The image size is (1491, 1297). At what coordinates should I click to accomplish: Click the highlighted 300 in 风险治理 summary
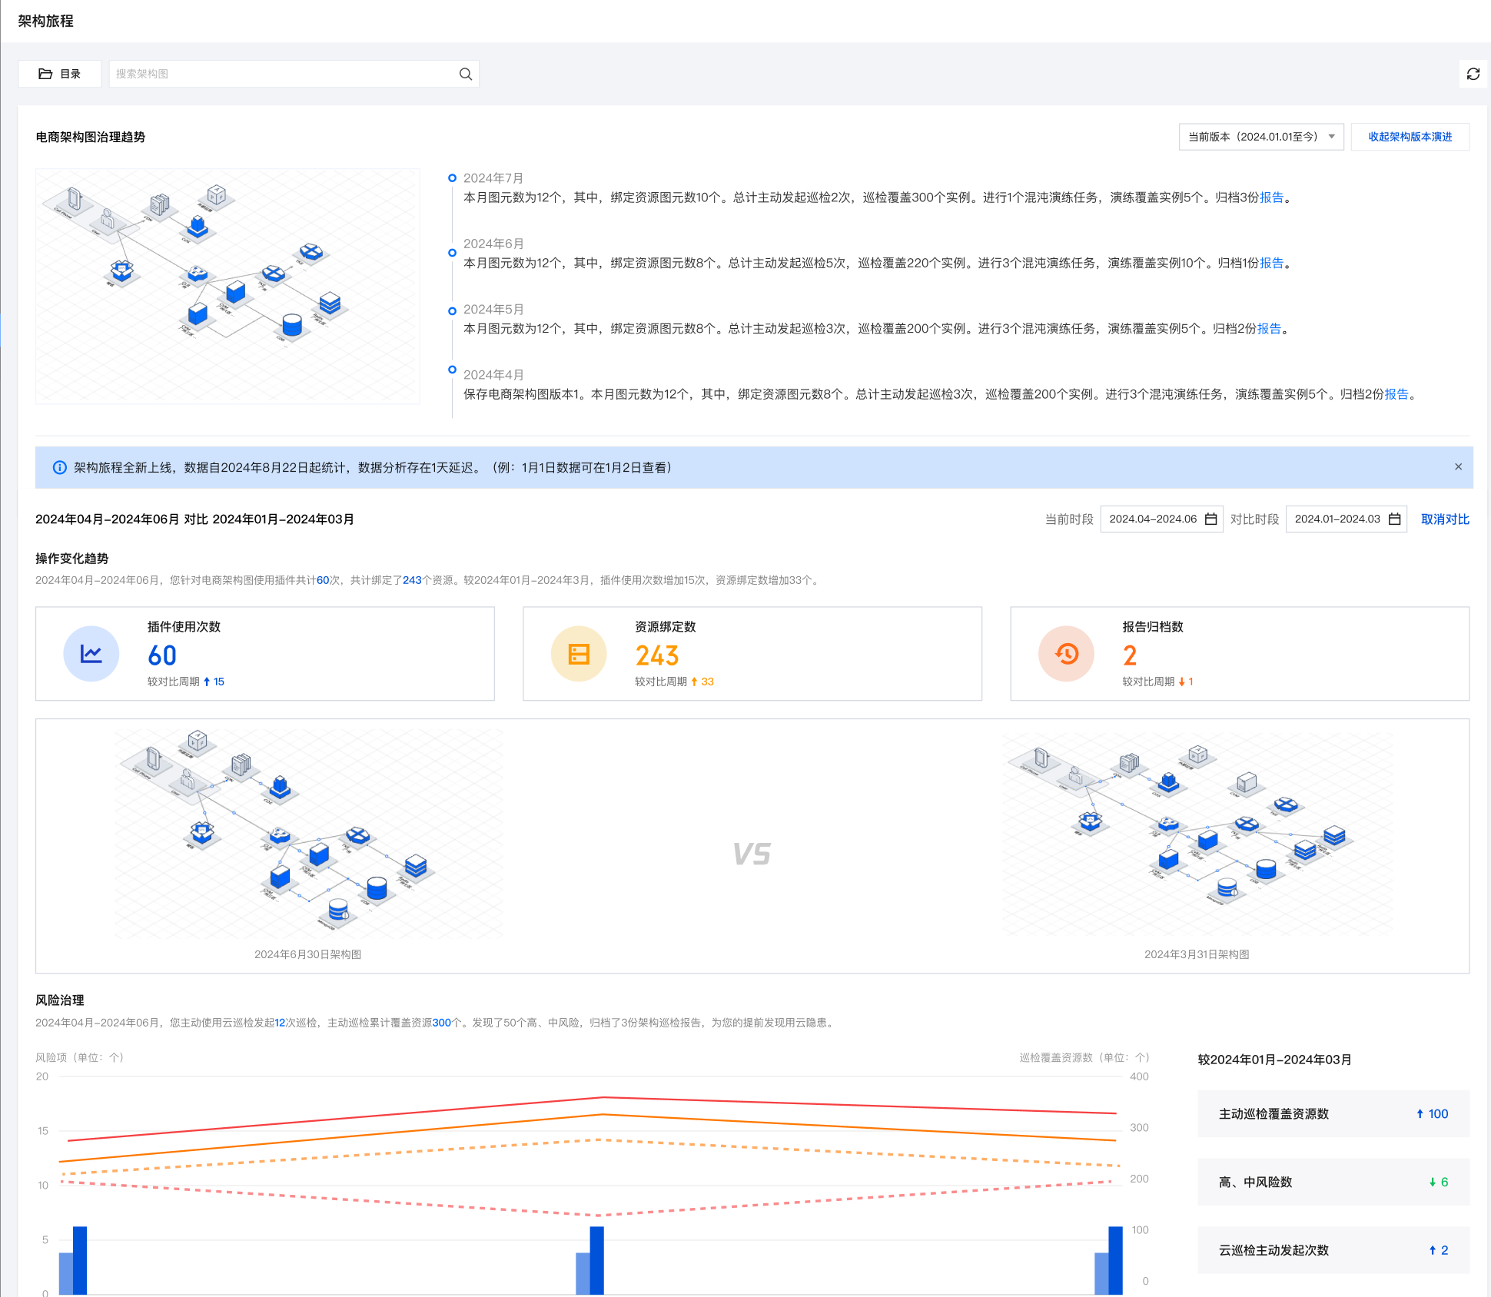pyautogui.click(x=442, y=1023)
